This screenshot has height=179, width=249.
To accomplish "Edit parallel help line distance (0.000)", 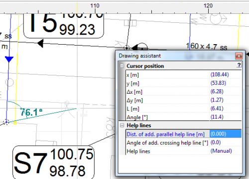I will (x=226, y=134).
